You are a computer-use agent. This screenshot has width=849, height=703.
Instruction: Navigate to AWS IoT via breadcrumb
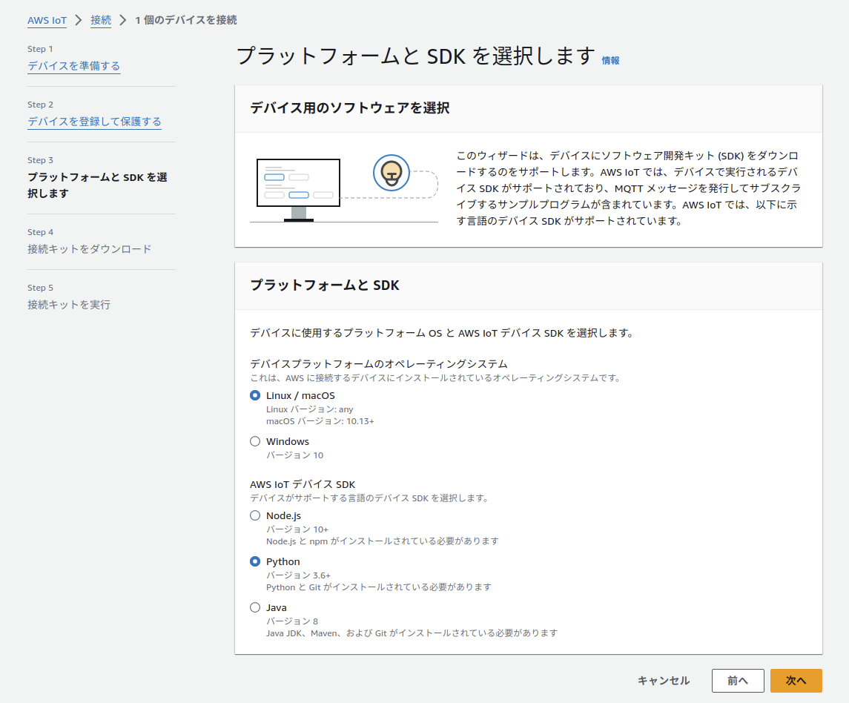click(x=47, y=20)
